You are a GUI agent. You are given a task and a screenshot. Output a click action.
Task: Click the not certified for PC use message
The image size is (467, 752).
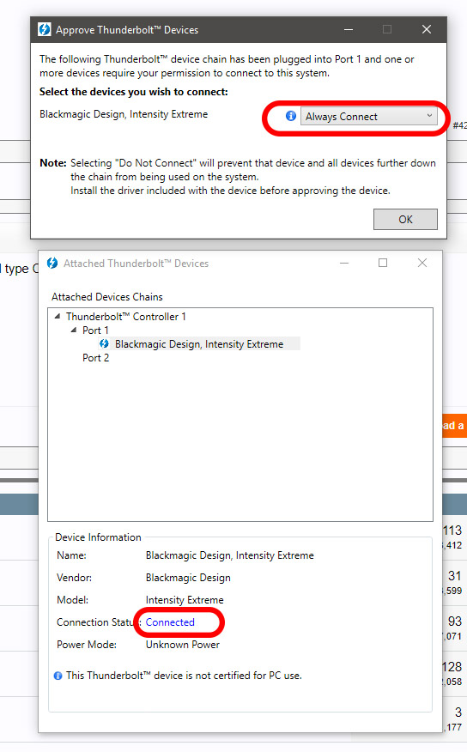[184, 676]
